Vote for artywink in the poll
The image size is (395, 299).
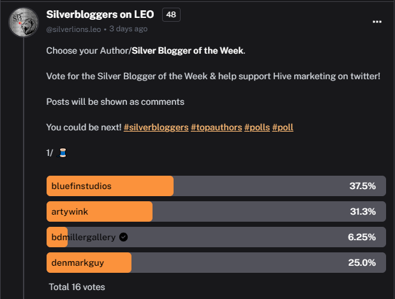pyautogui.click(x=216, y=211)
